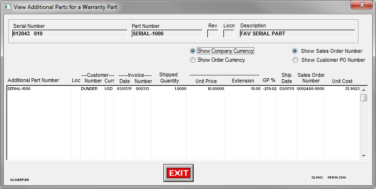This screenshot has width=376, height=189.
Task: Click the GP % column header
Action: tap(269, 81)
